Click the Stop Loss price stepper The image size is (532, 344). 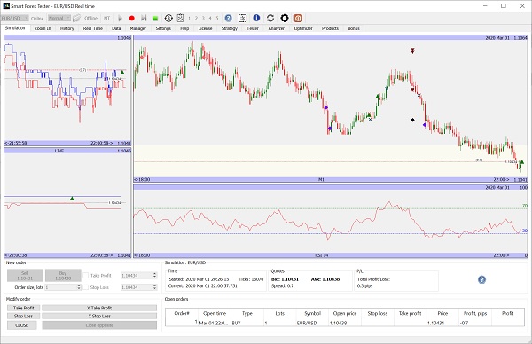[154, 287]
